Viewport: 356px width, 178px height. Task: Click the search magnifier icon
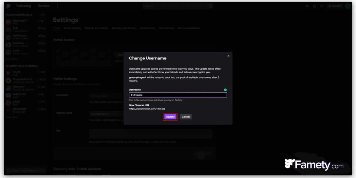[x=211, y=6]
